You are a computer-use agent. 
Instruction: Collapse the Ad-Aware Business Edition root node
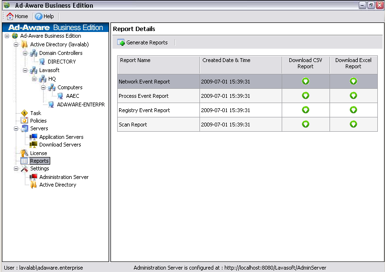[7, 36]
